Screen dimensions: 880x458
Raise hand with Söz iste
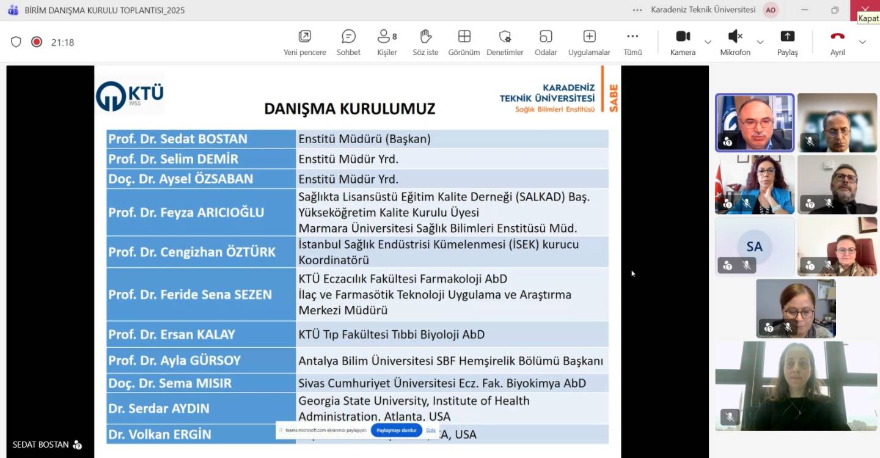[x=425, y=42]
